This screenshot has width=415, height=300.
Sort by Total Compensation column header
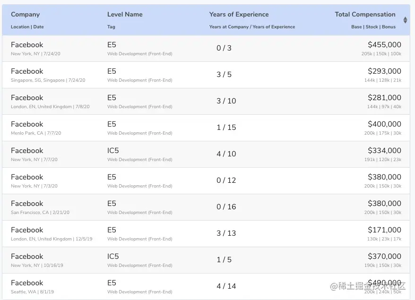tap(365, 15)
